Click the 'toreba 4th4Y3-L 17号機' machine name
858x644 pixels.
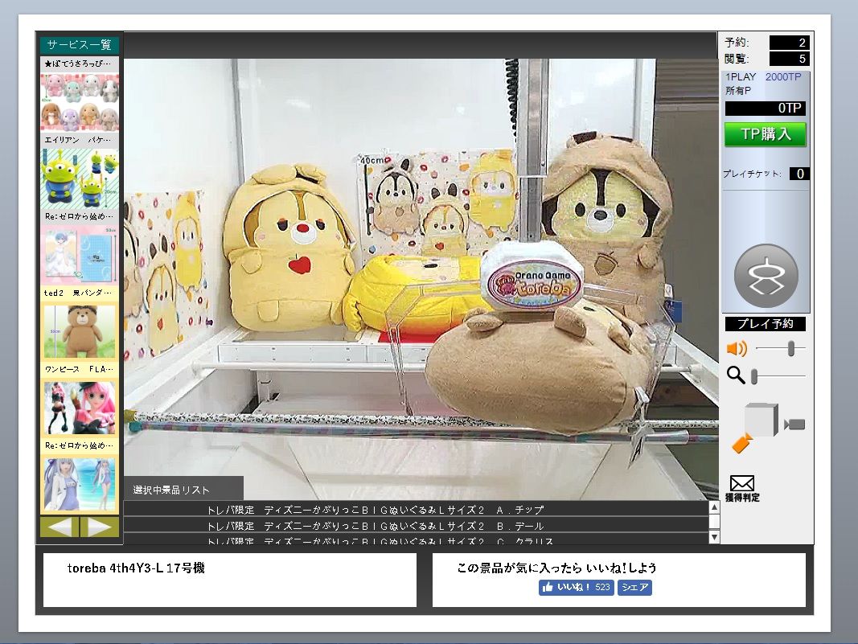click(136, 568)
